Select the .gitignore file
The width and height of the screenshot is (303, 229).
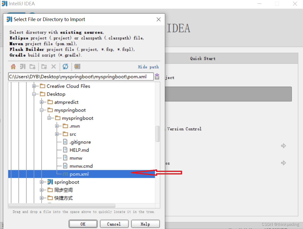[80, 142]
